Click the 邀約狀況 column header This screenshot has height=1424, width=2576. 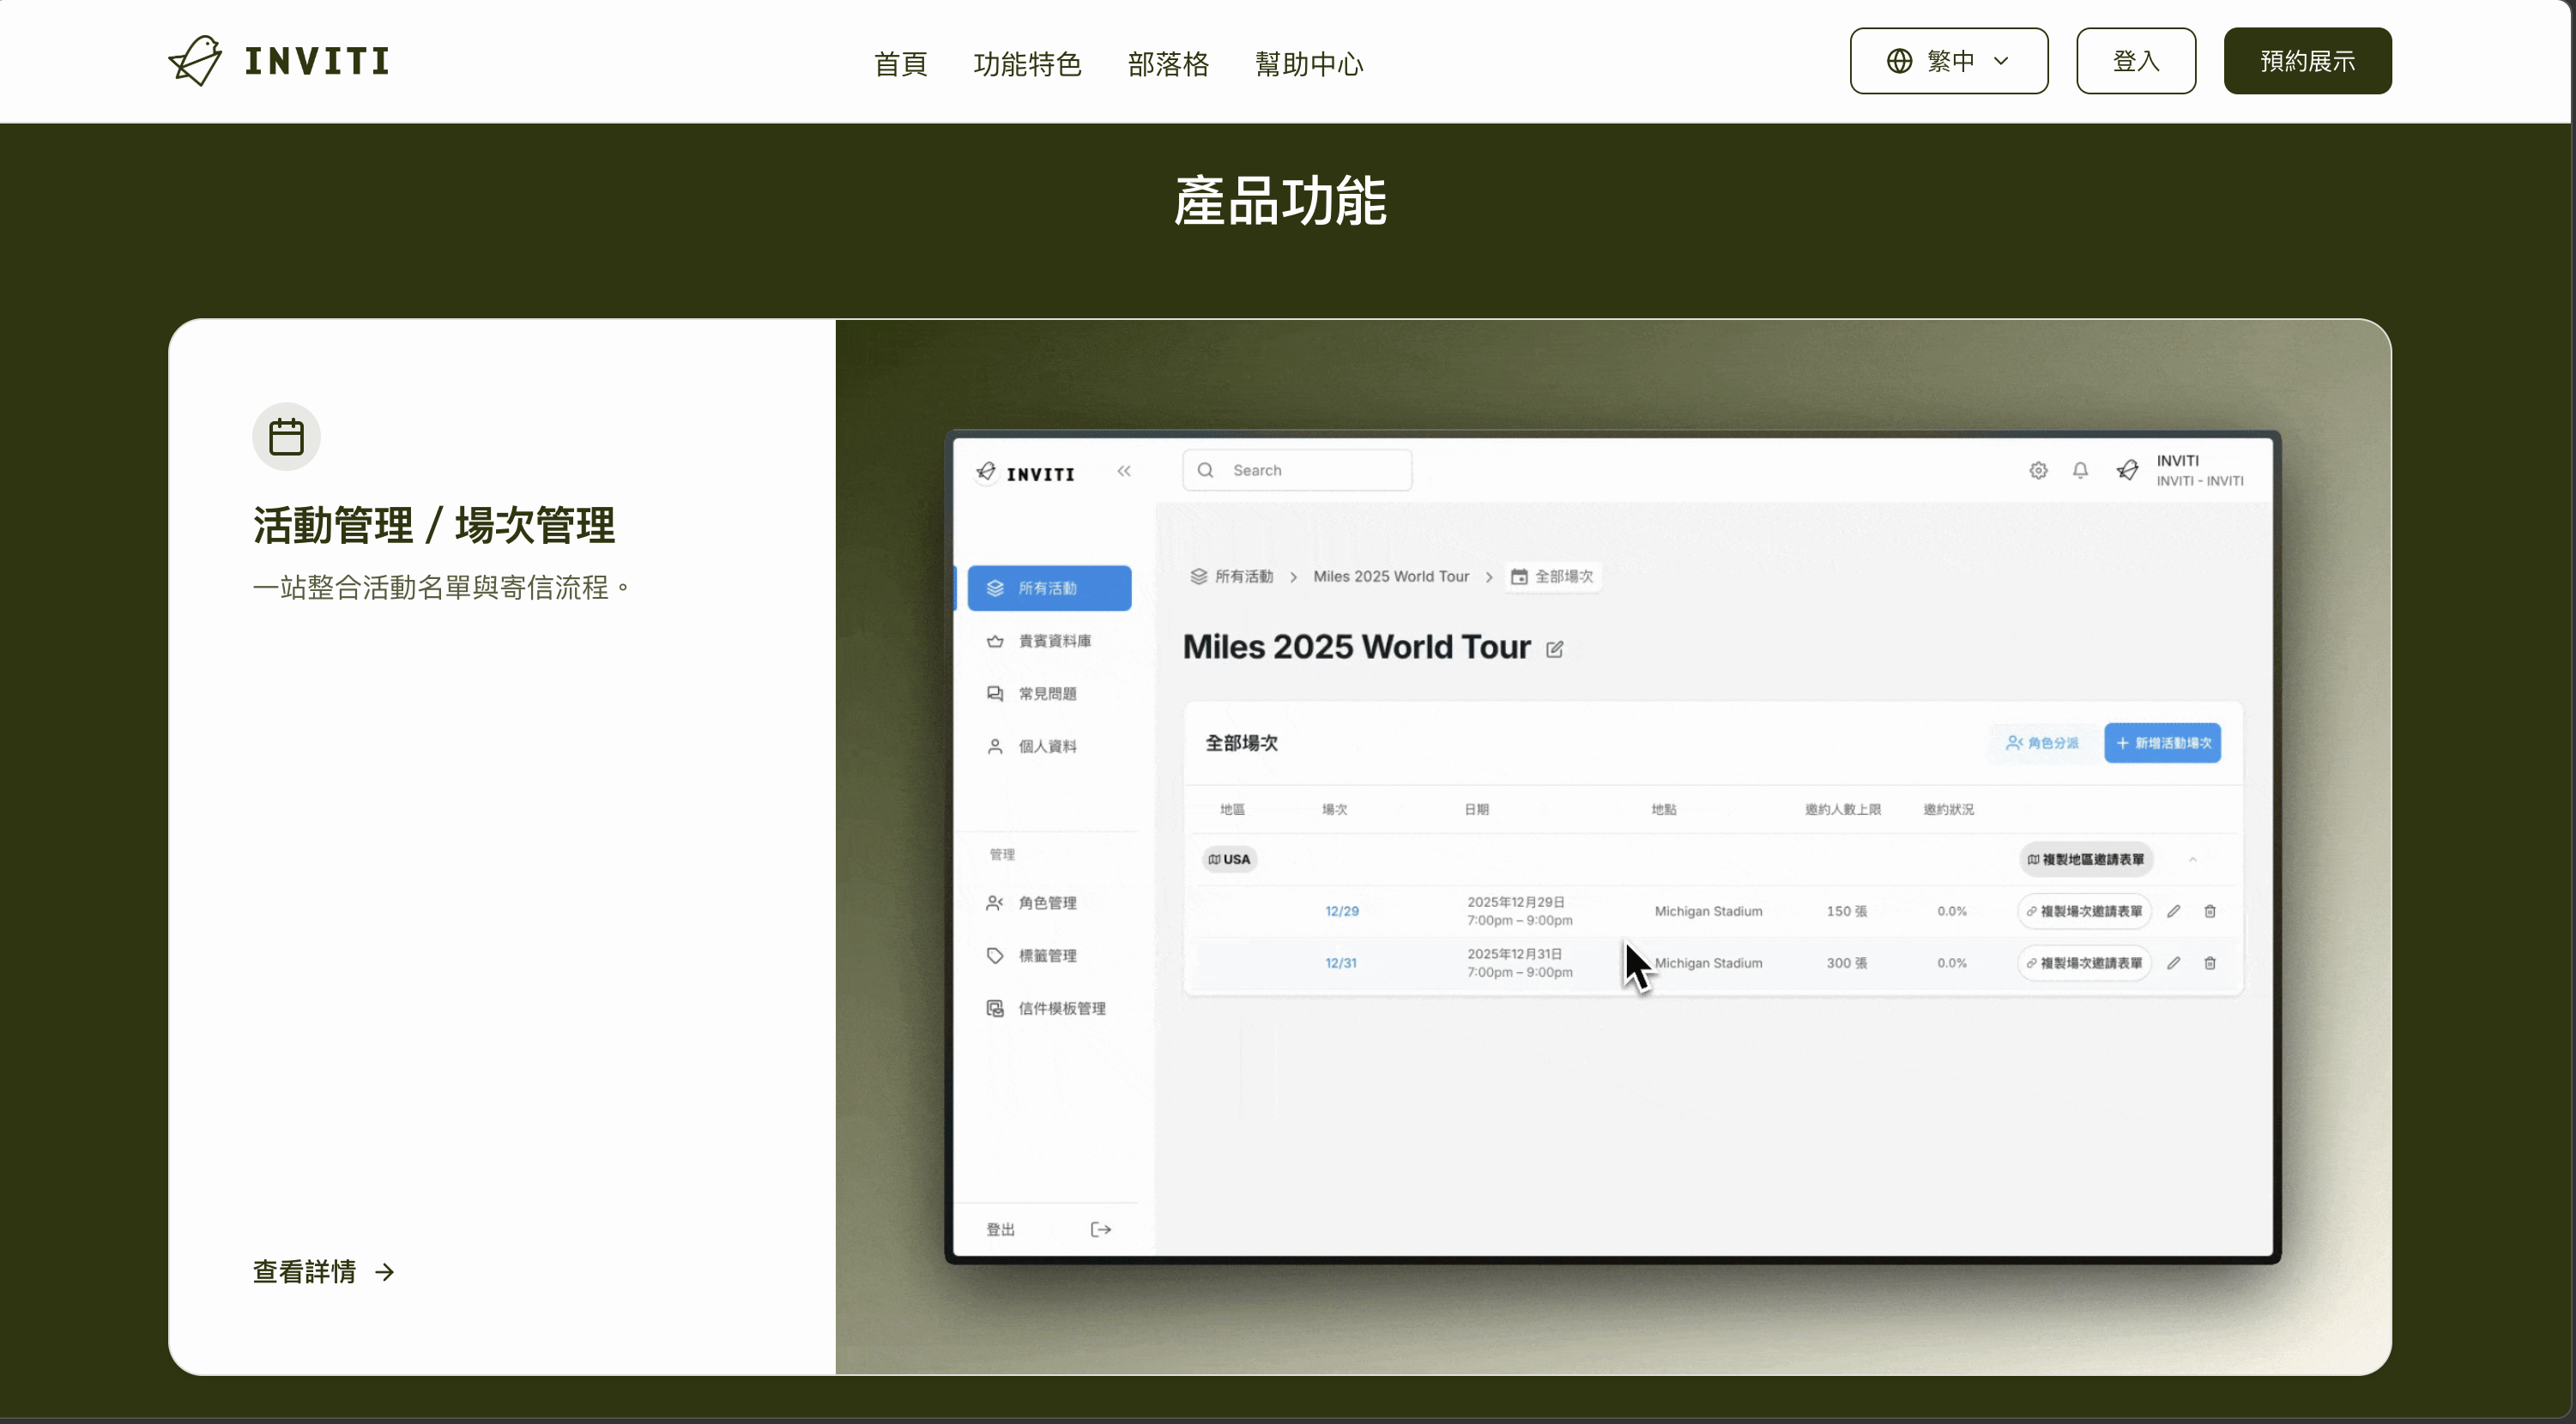pyautogui.click(x=1948, y=809)
